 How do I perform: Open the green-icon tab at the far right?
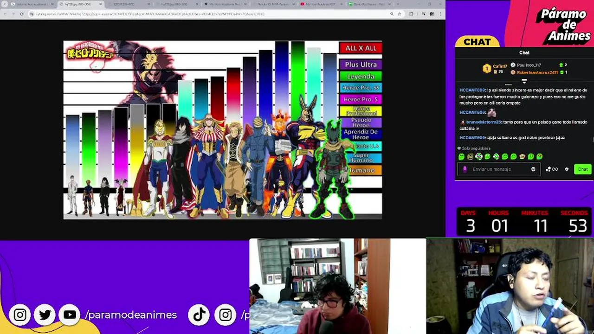click(369, 4)
